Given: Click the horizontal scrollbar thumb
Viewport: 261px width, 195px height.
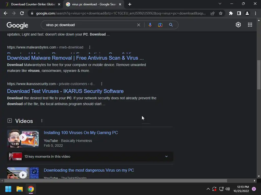Looking at the screenshot, I should point(115,181).
